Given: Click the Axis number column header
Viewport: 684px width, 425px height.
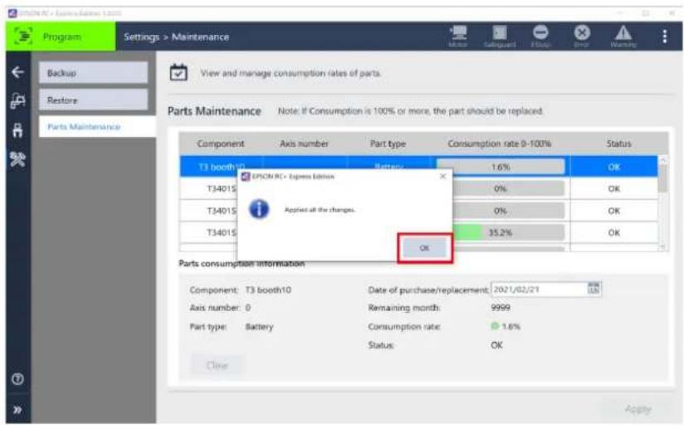Looking at the screenshot, I should 304,144.
